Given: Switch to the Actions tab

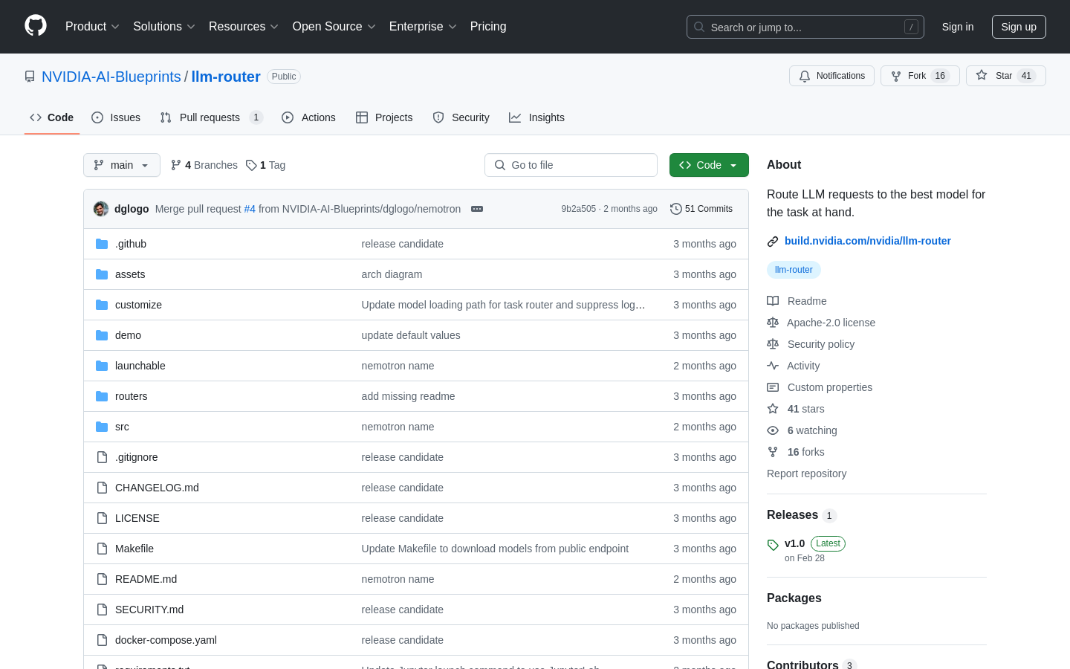Looking at the screenshot, I should coord(308,117).
